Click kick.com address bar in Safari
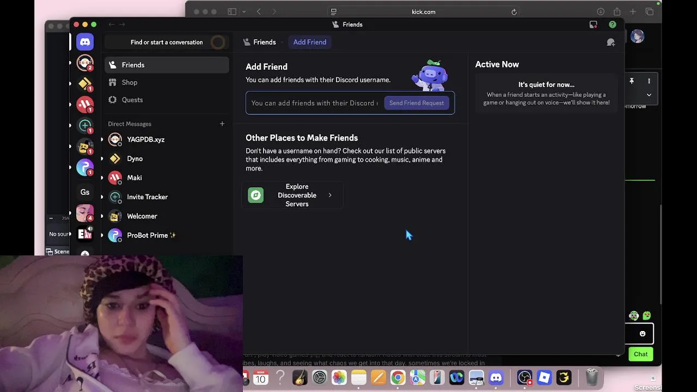This screenshot has height=392, width=697. click(x=423, y=12)
